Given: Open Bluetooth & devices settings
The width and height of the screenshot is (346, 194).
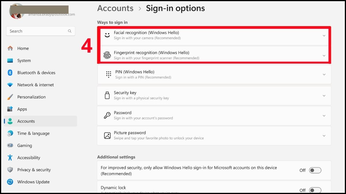Looking at the screenshot, I should (41, 73).
